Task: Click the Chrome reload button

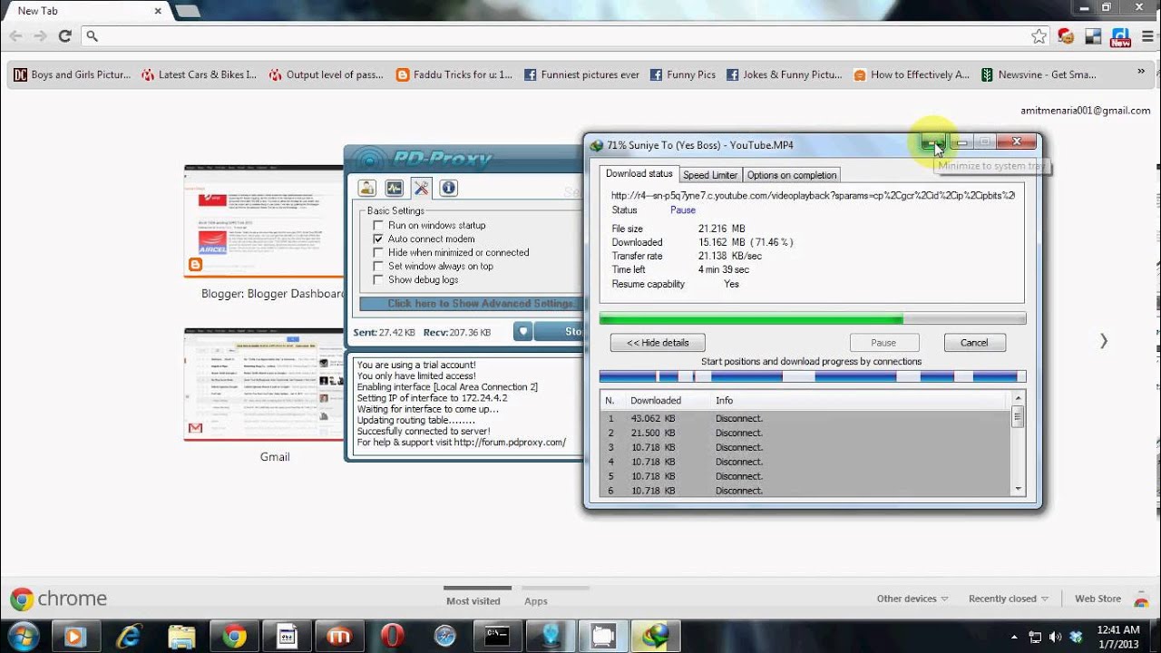Action: (x=64, y=36)
